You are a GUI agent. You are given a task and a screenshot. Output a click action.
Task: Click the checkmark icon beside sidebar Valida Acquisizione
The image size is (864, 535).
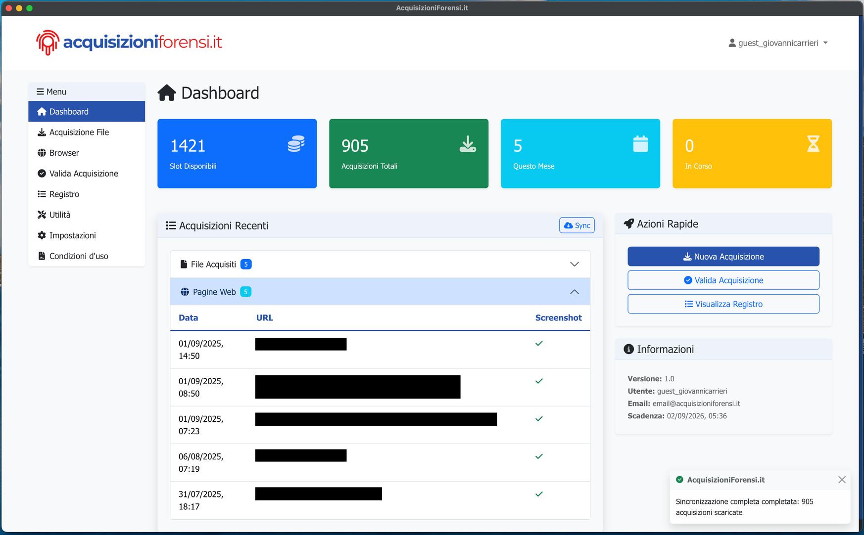42,174
